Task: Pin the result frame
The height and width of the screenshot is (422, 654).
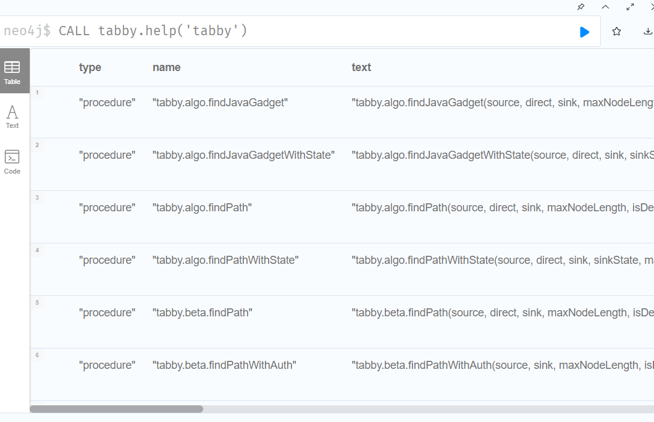Action: coord(581,7)
